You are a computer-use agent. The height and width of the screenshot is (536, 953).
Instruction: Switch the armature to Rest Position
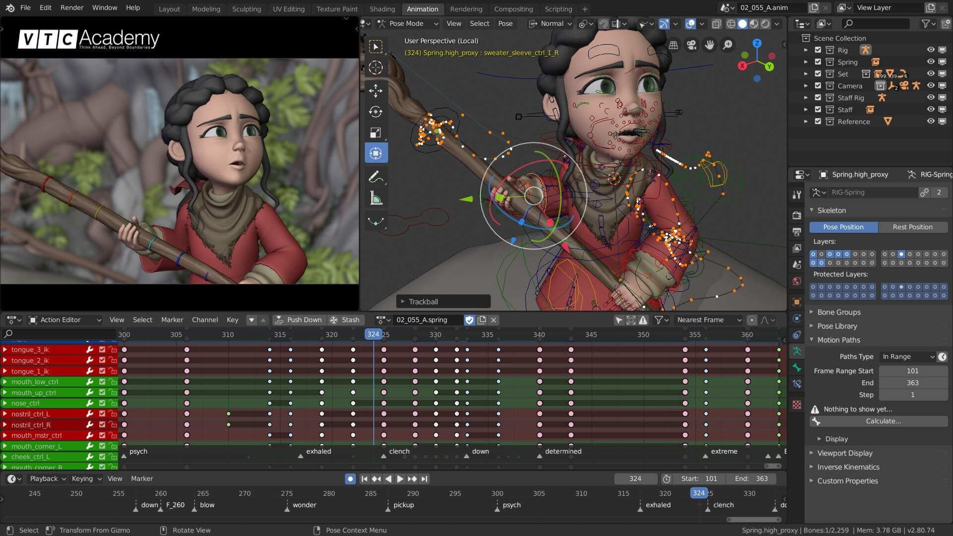(x=913, y=227)
